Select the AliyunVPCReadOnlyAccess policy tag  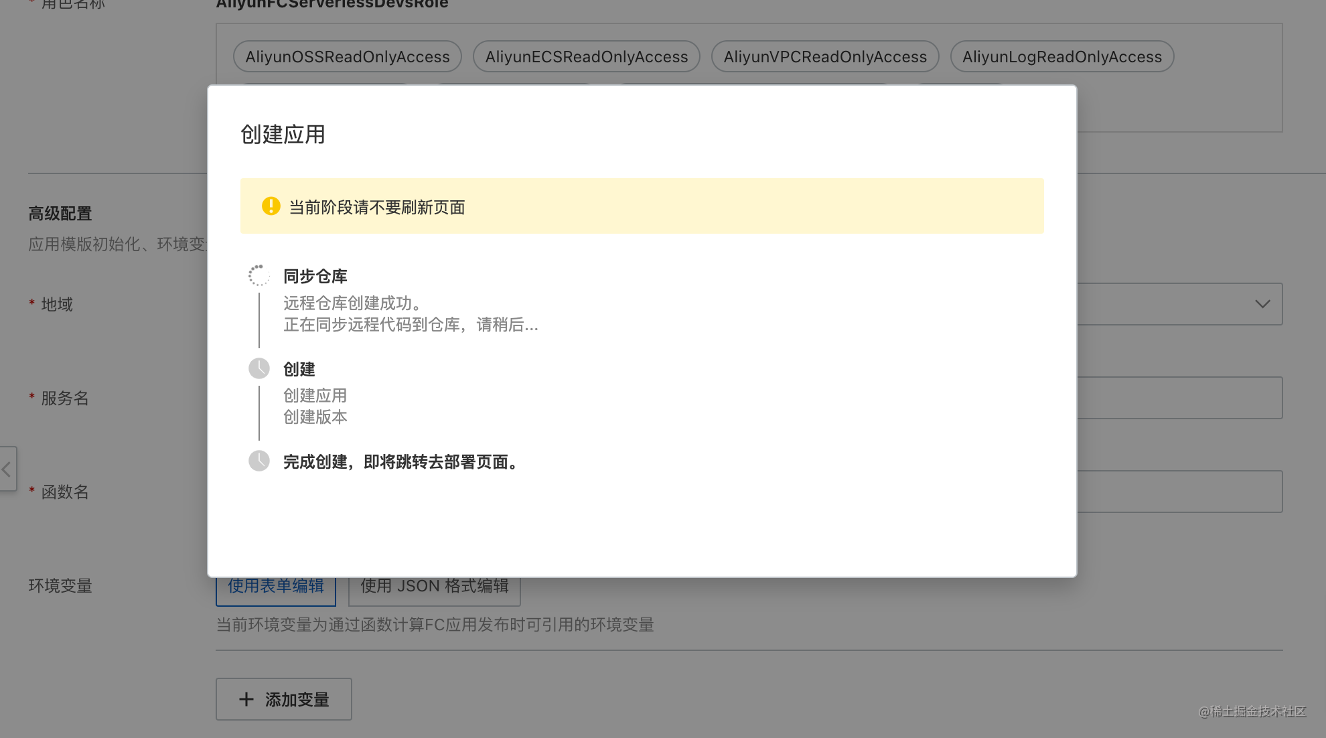(825, 57)
